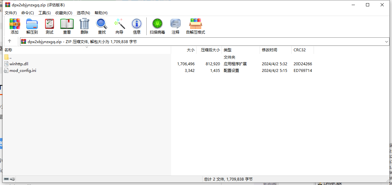Click the parent folder '..' icon
This screenshot has width=392, height=185.
point(6,57)
